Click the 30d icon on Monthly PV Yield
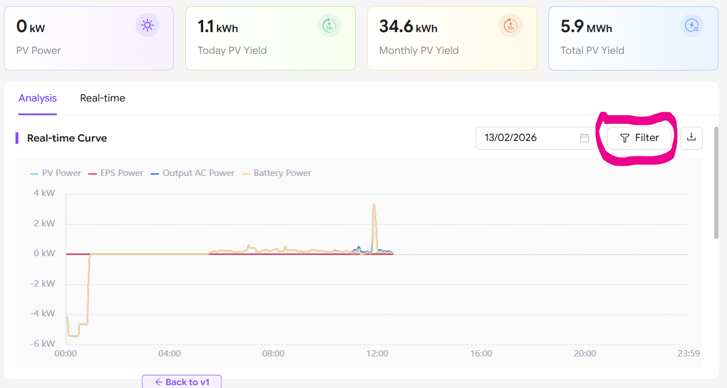 tap(510, 26)
